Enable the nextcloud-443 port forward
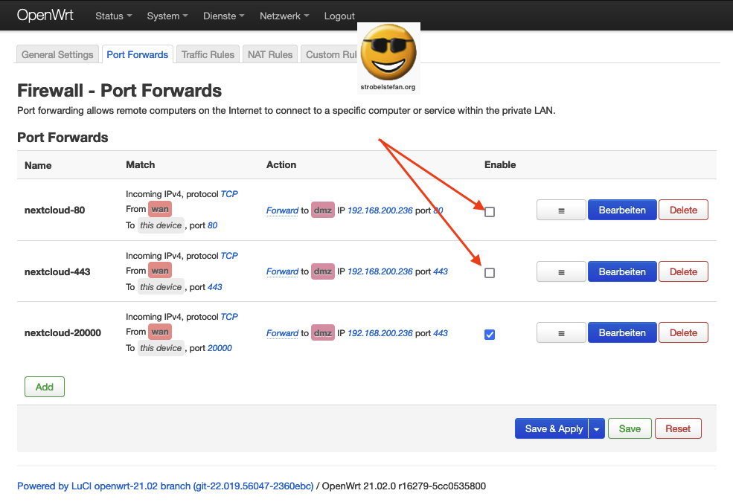The width and height of the screenshot is (733, 502). point(489,273)
